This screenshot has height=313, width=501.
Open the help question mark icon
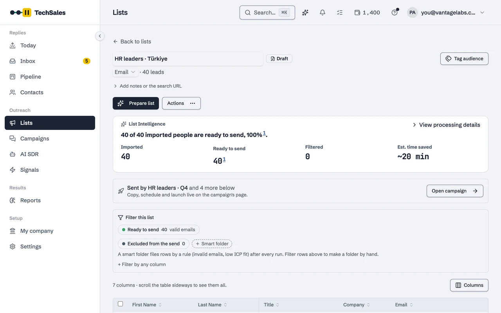(395, 13)
